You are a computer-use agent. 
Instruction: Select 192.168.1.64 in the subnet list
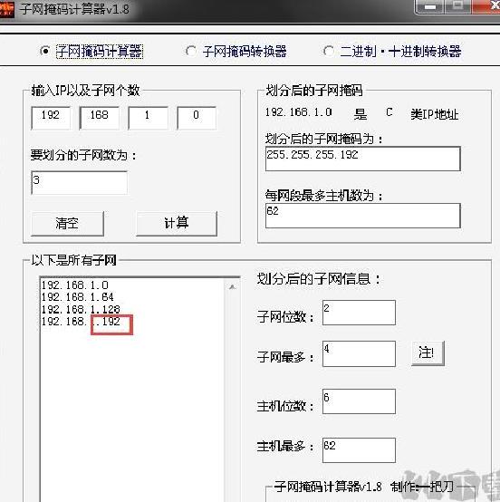coord(78,297)
